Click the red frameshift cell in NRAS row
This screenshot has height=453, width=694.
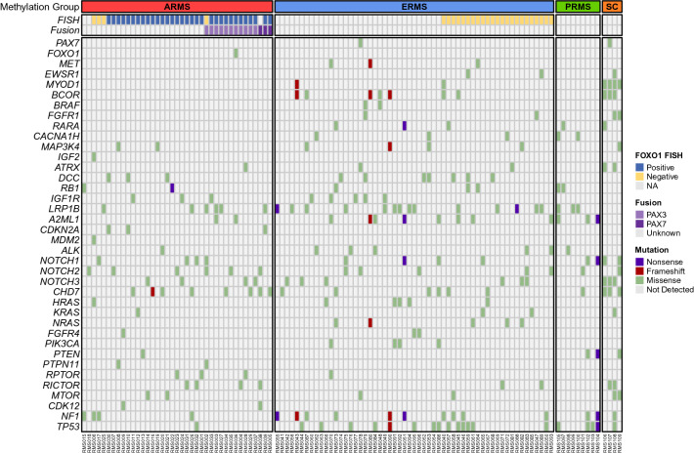(370, 323)
